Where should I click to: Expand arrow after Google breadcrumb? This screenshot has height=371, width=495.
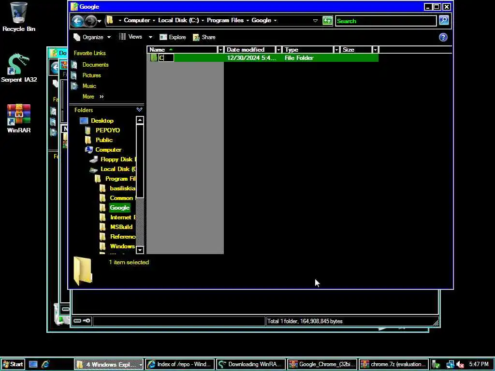click(275, 20)
